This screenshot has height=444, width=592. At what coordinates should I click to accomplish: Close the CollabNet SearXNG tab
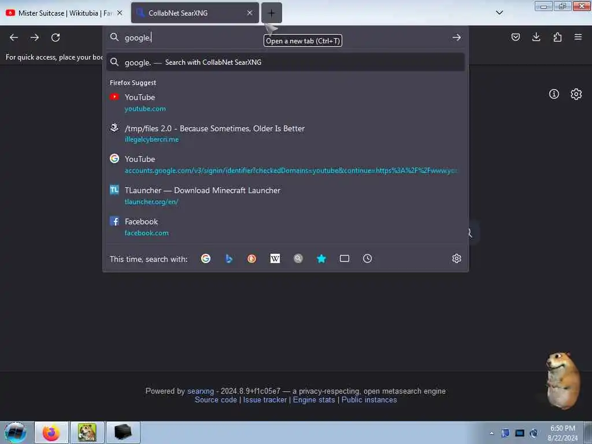(250, 13)
